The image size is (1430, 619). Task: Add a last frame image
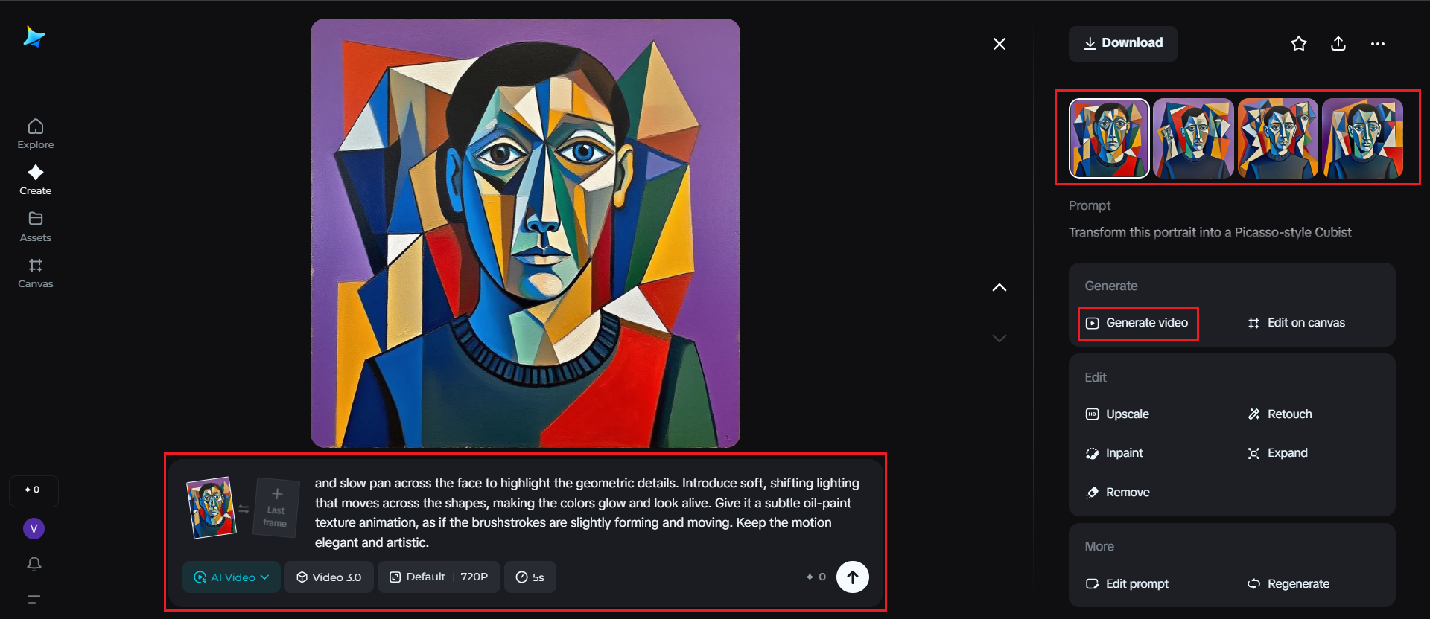(x=276, y=508)
